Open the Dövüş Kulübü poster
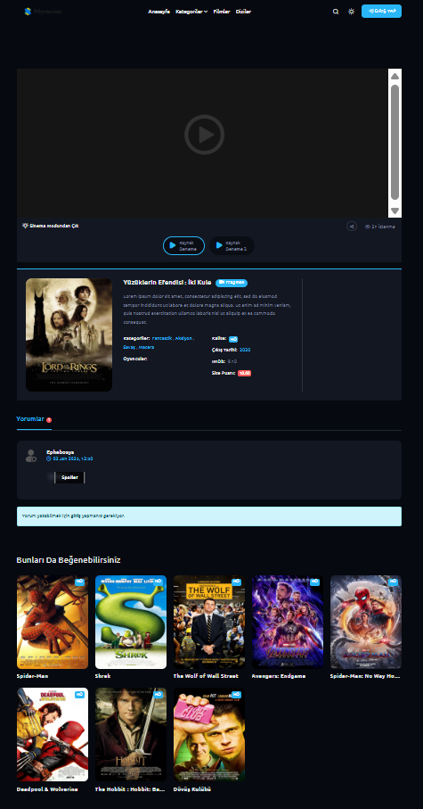The width and height of the screenshot is (423, 809). pos(209,734)
